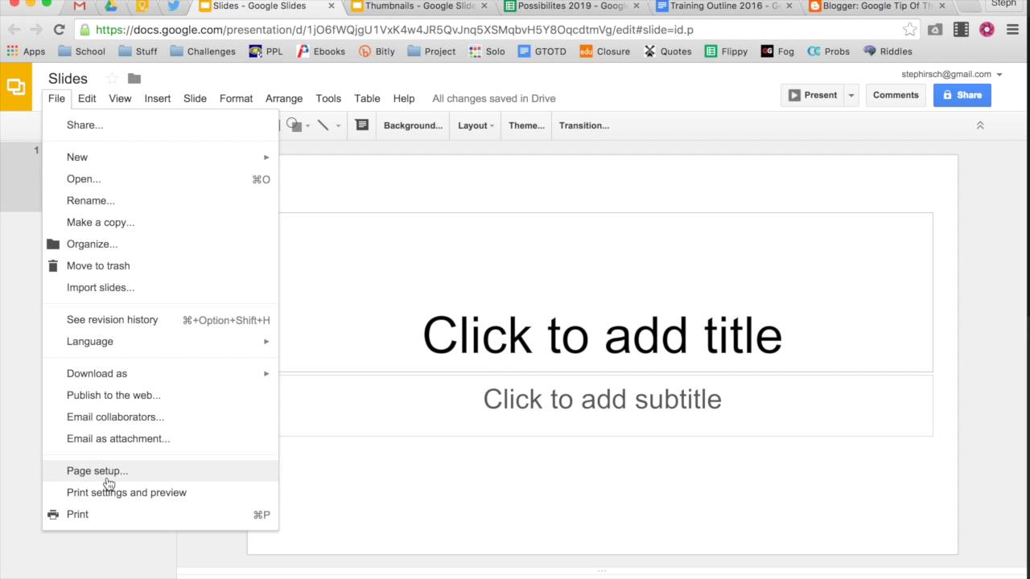Open the Present dropdown arrow
Screen dimensions: 1030x579
pos(851,95)
